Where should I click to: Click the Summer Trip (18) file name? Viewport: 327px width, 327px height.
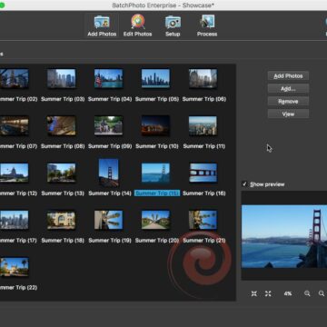[x=63, y=241]
